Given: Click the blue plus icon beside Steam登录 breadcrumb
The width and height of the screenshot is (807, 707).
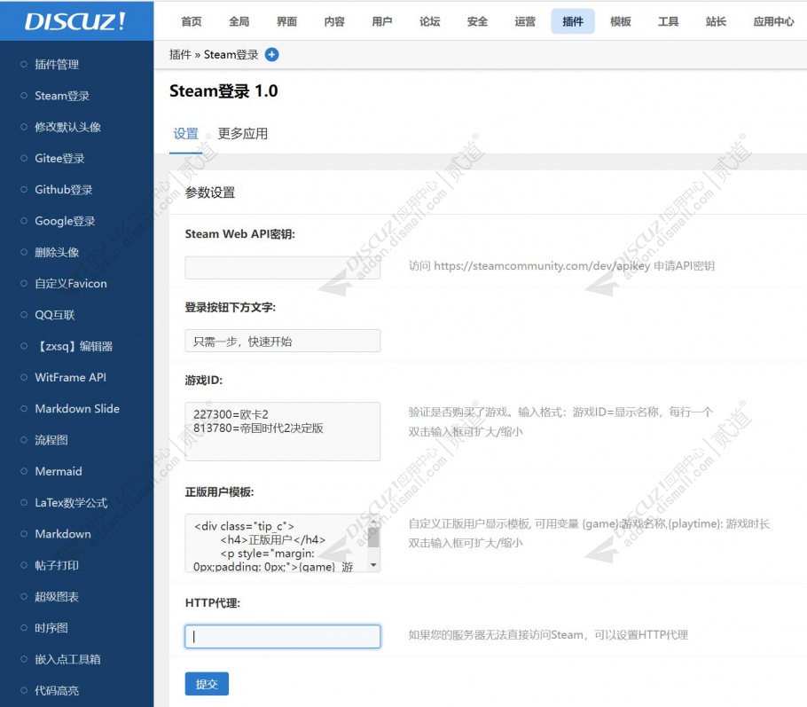Looking at the screenshot, I should [x=271, y=55].
